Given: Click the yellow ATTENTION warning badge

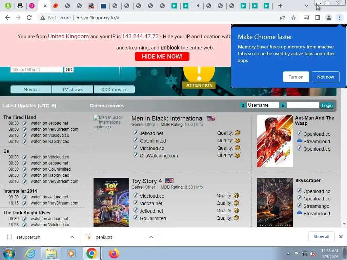Looking at the screenshot, I should (x=199, y=78).
